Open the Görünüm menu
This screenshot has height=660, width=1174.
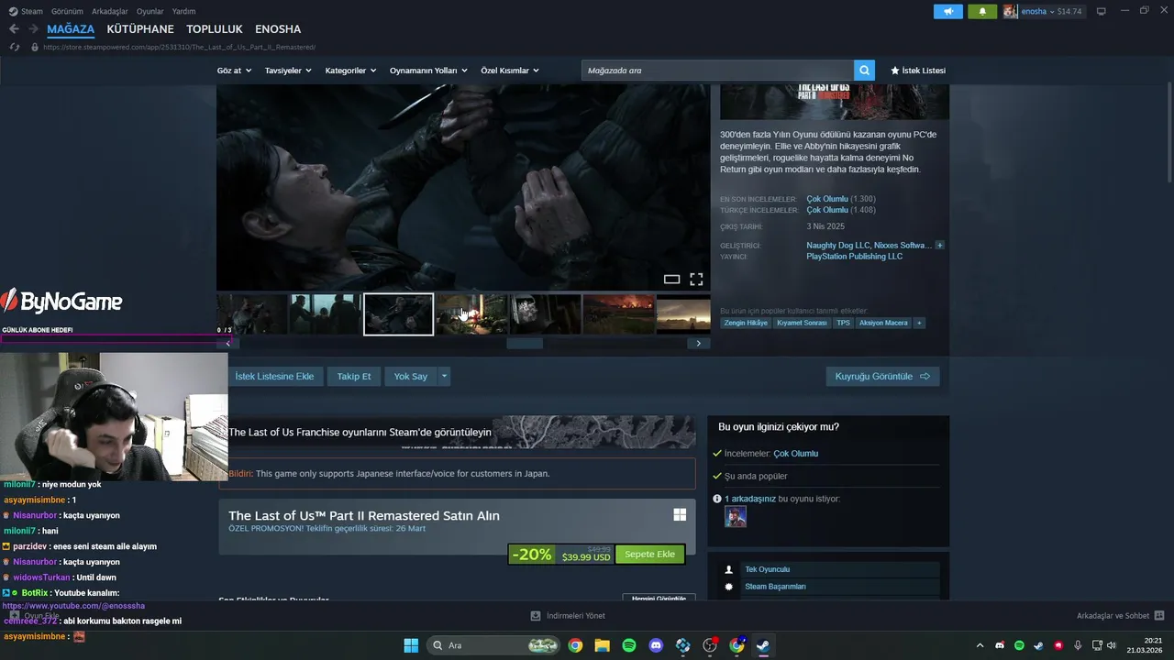[x=67, y=11]
